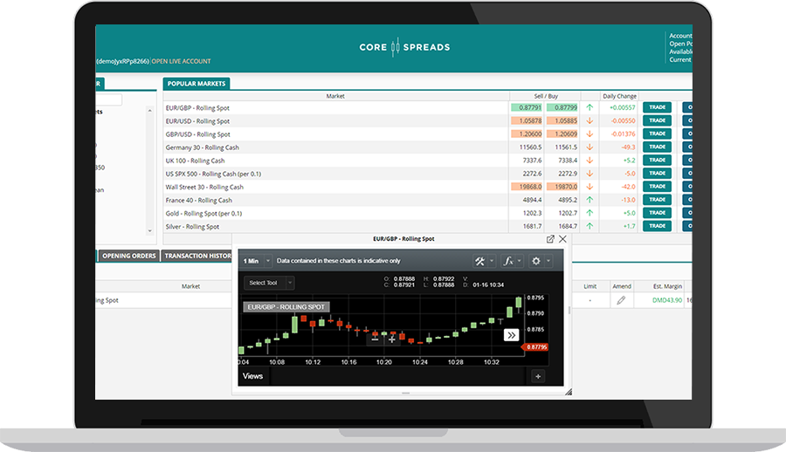Click the down arrow in Germany 30 row
Screen dimensions: 786x452
click(589, 147)
